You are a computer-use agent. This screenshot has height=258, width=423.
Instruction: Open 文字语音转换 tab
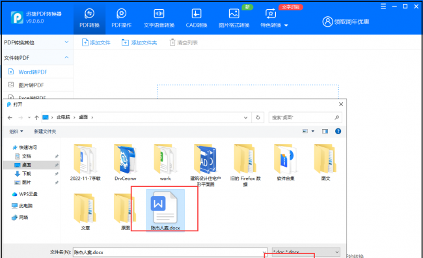(159, 18)
